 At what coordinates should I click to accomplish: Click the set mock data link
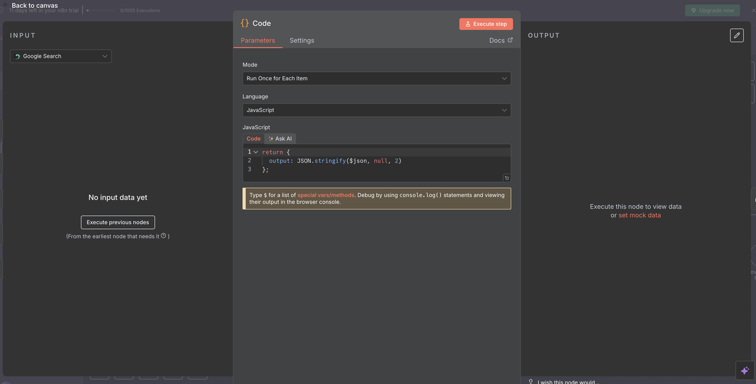(x=640, y=216)
